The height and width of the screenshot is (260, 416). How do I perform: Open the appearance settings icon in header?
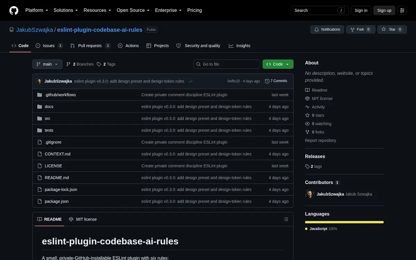(402, 10)
